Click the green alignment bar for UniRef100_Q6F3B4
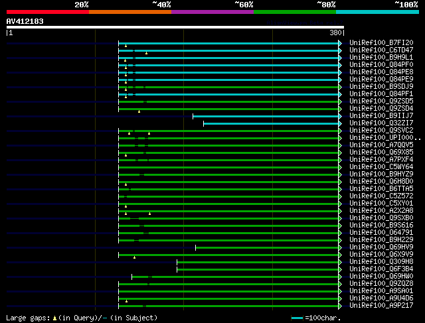 tap(258, 270)
